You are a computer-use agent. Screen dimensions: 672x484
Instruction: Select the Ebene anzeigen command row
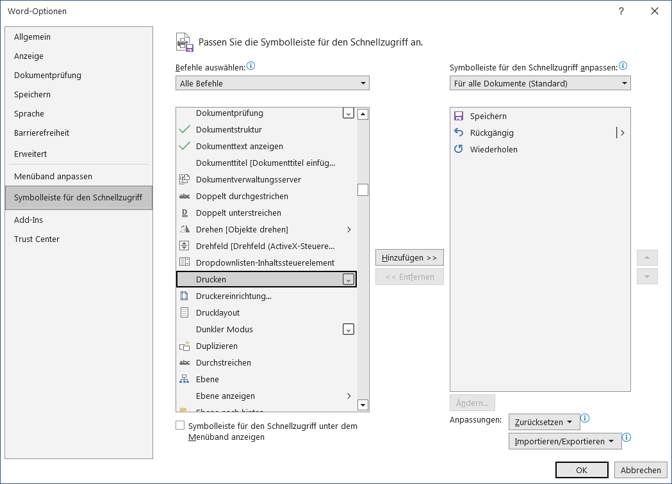point(266,396)
